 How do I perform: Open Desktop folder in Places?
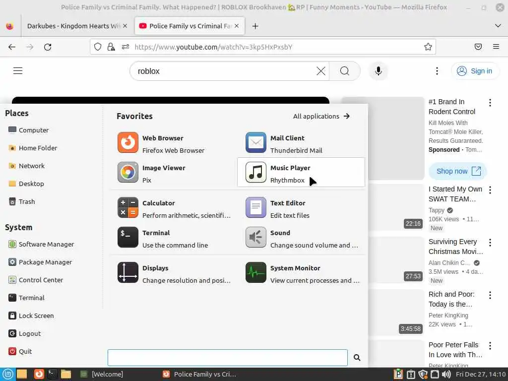(26, 184)
